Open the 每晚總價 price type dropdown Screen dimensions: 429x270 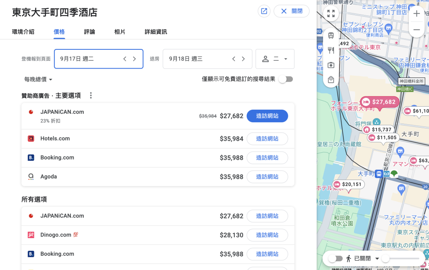click(38, 80)
